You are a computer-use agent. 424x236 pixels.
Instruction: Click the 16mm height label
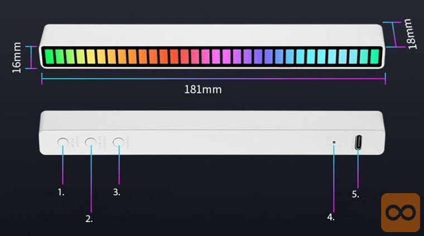pos(17,57)
